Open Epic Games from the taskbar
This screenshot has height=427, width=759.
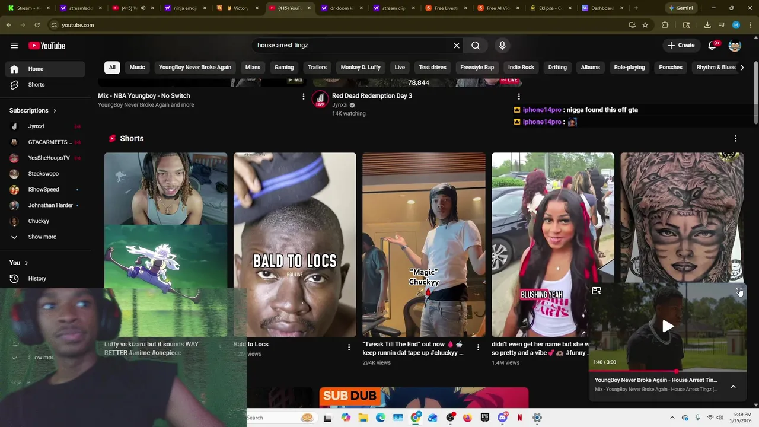[485, 418]
